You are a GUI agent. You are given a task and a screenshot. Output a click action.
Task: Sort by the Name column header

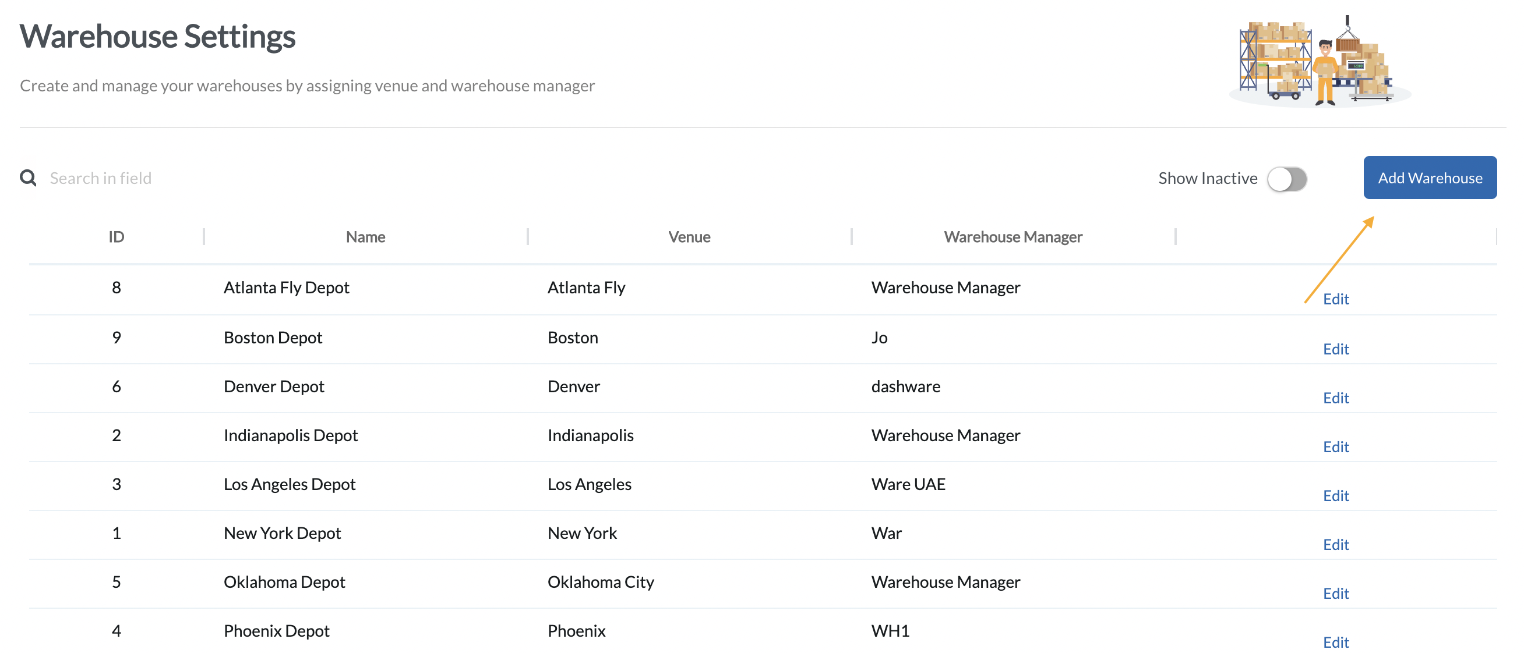click(x=365, y=237)
